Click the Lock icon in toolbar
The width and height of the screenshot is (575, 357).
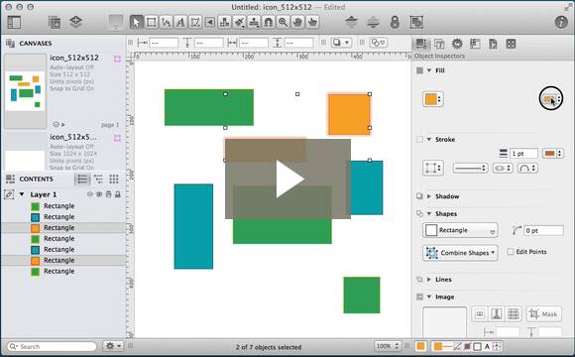pyautogui.click(x=395, y=22)
